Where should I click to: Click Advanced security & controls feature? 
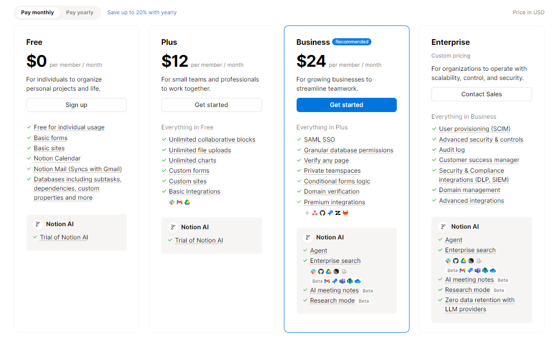[x=481, y=140]
